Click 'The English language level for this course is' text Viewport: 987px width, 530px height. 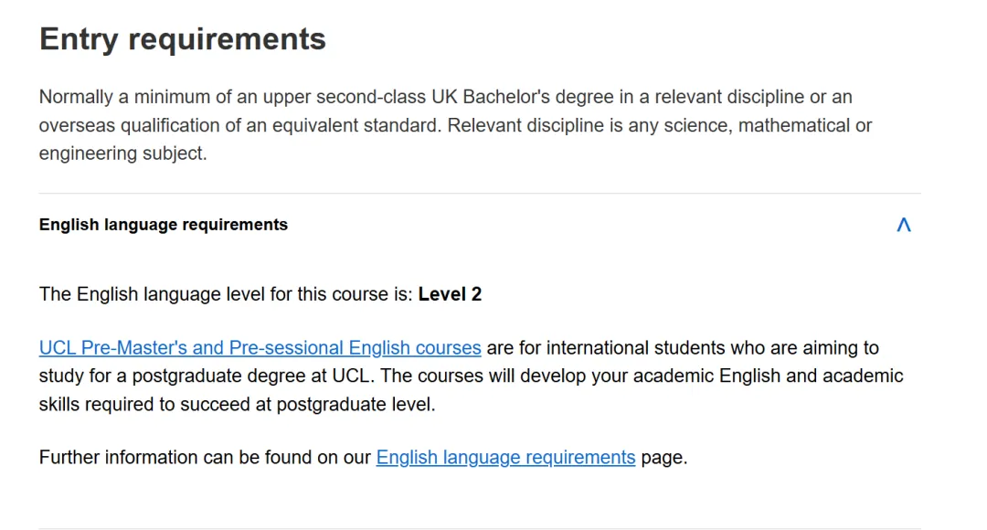pos(226,294)
